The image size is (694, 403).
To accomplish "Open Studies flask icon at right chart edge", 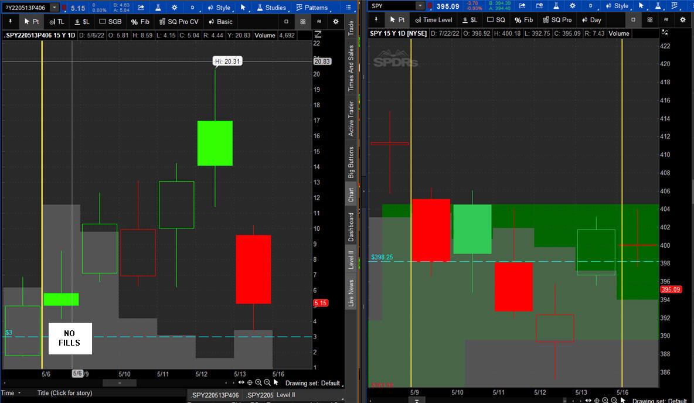I will [x=658, y=6].
